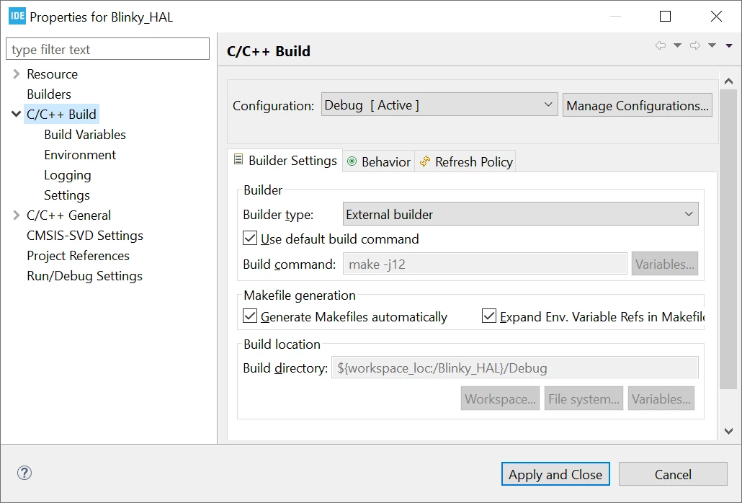Switch to the Behavior tab
This screenshot has height=503, width=742.
pyautogui.click(x=379, y=162)
